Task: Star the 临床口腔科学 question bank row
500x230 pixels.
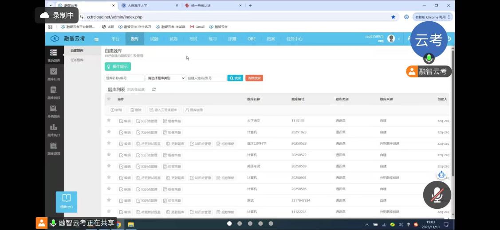Action: [x=109, y=143]
